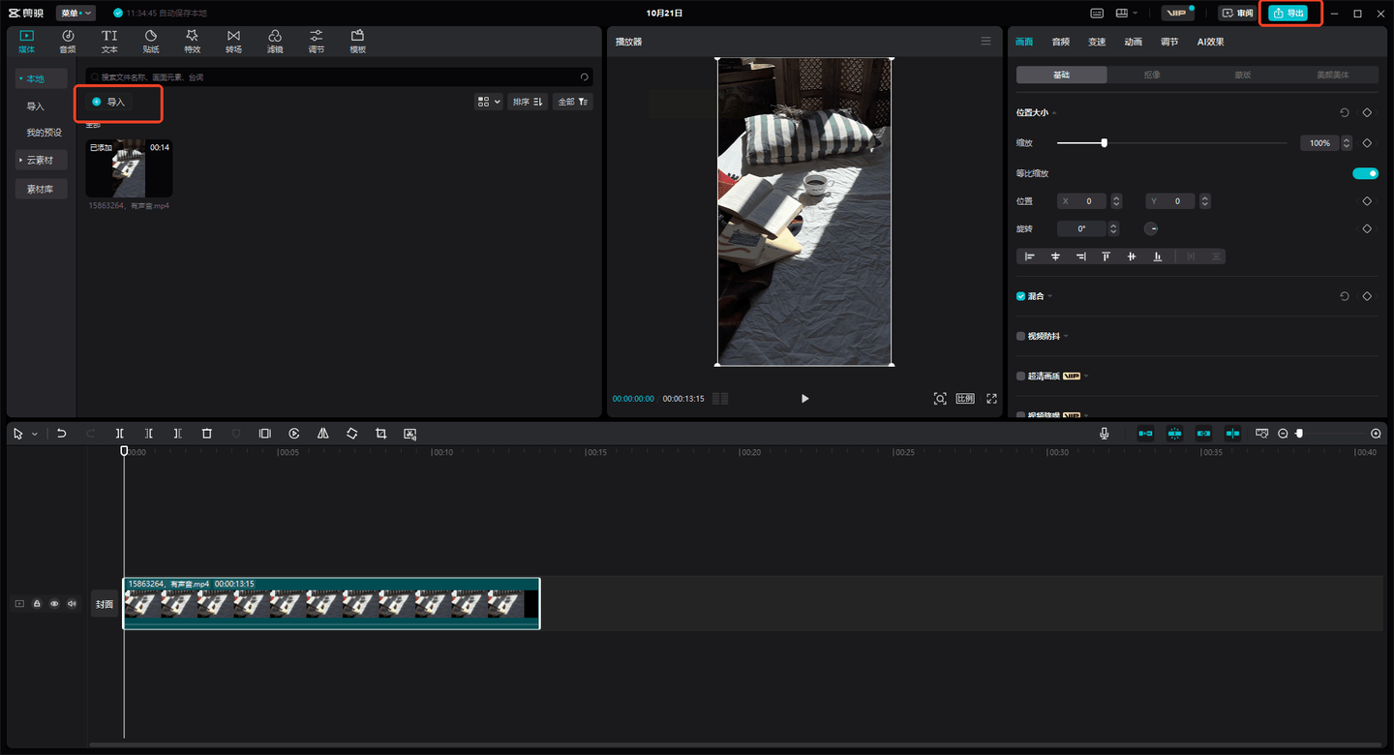Open the 排序 sort dropdown
Viewport: 1394px width, 755px height.
[529, 102]
